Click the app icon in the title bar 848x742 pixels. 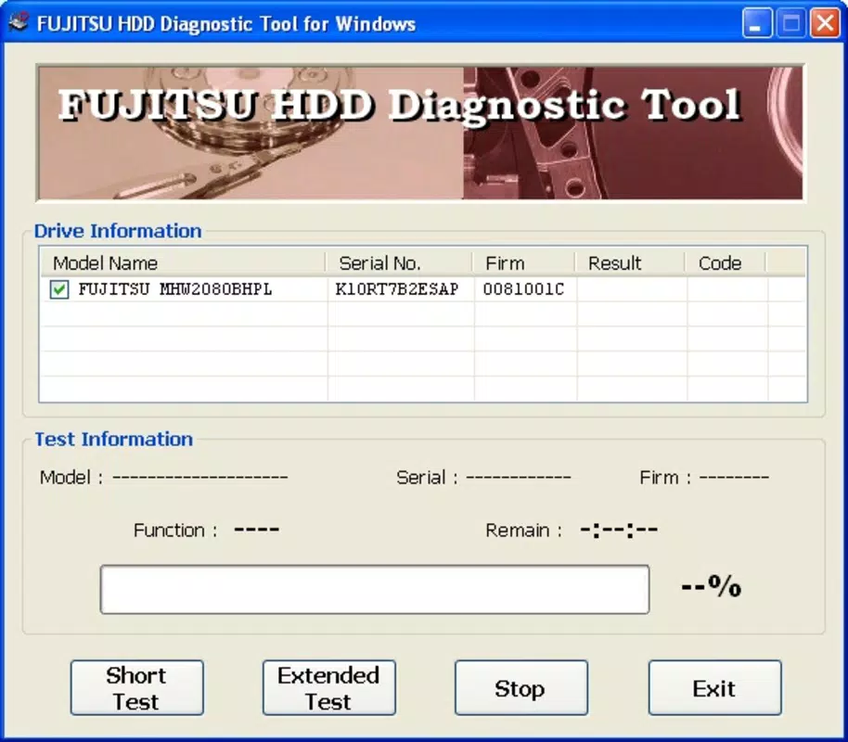tap(18, 22)
